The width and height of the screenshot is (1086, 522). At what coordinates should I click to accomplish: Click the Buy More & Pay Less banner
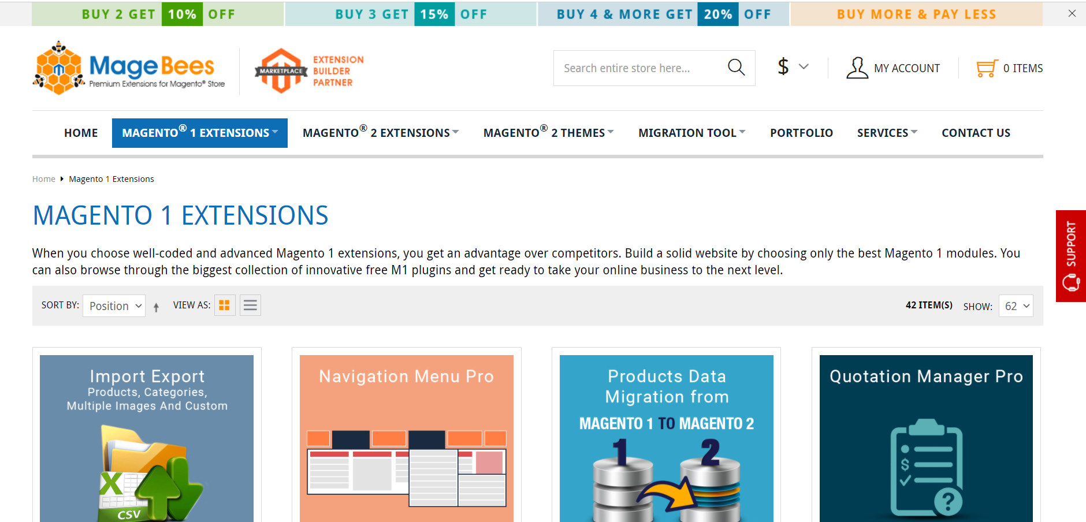click(917, 14)
